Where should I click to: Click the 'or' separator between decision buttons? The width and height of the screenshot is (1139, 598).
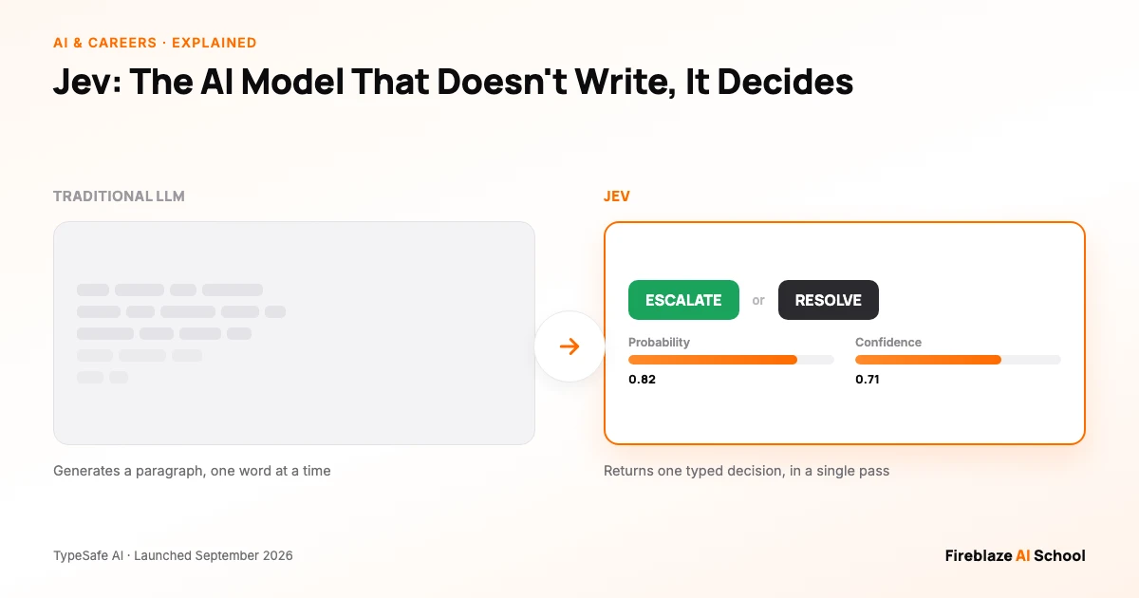pos(758,300)
